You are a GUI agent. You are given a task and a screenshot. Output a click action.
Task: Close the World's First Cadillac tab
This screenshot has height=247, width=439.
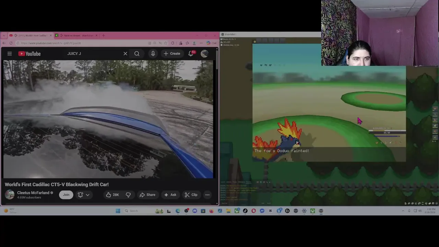(51, 35)
